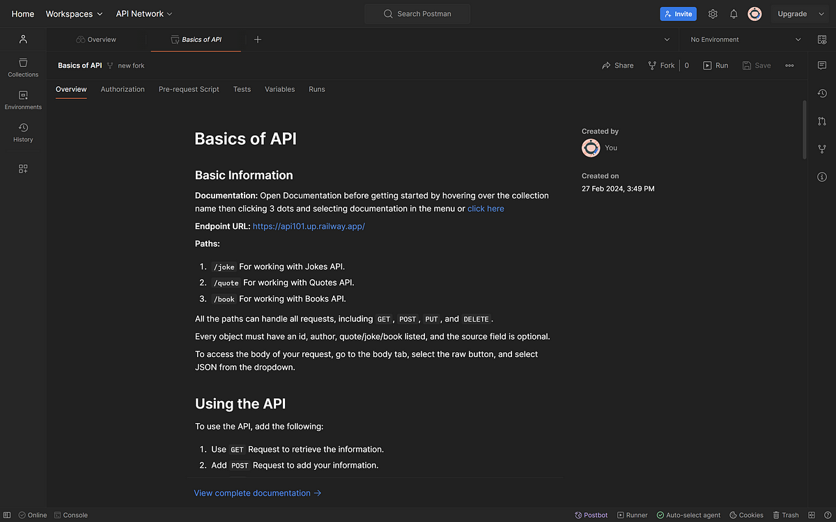Open the notifications bell
This screenshot has height=522, width=836.
[x=734, y=14]
